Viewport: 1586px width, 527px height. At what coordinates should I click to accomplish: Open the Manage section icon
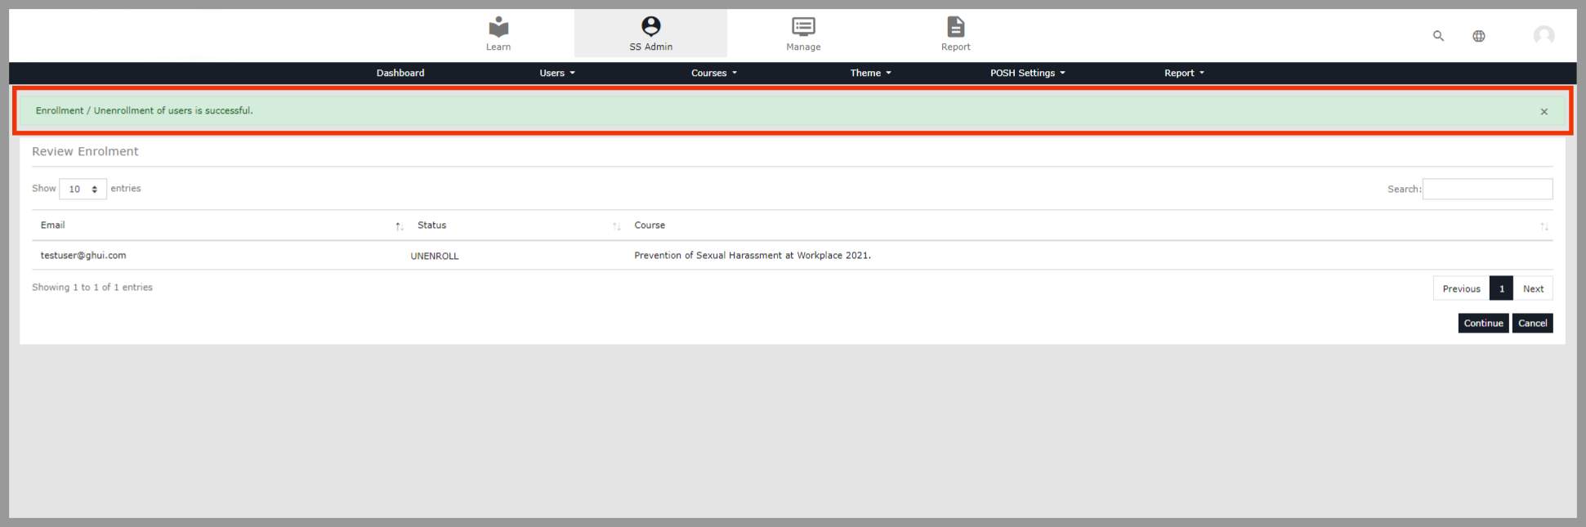click(803, 27)
